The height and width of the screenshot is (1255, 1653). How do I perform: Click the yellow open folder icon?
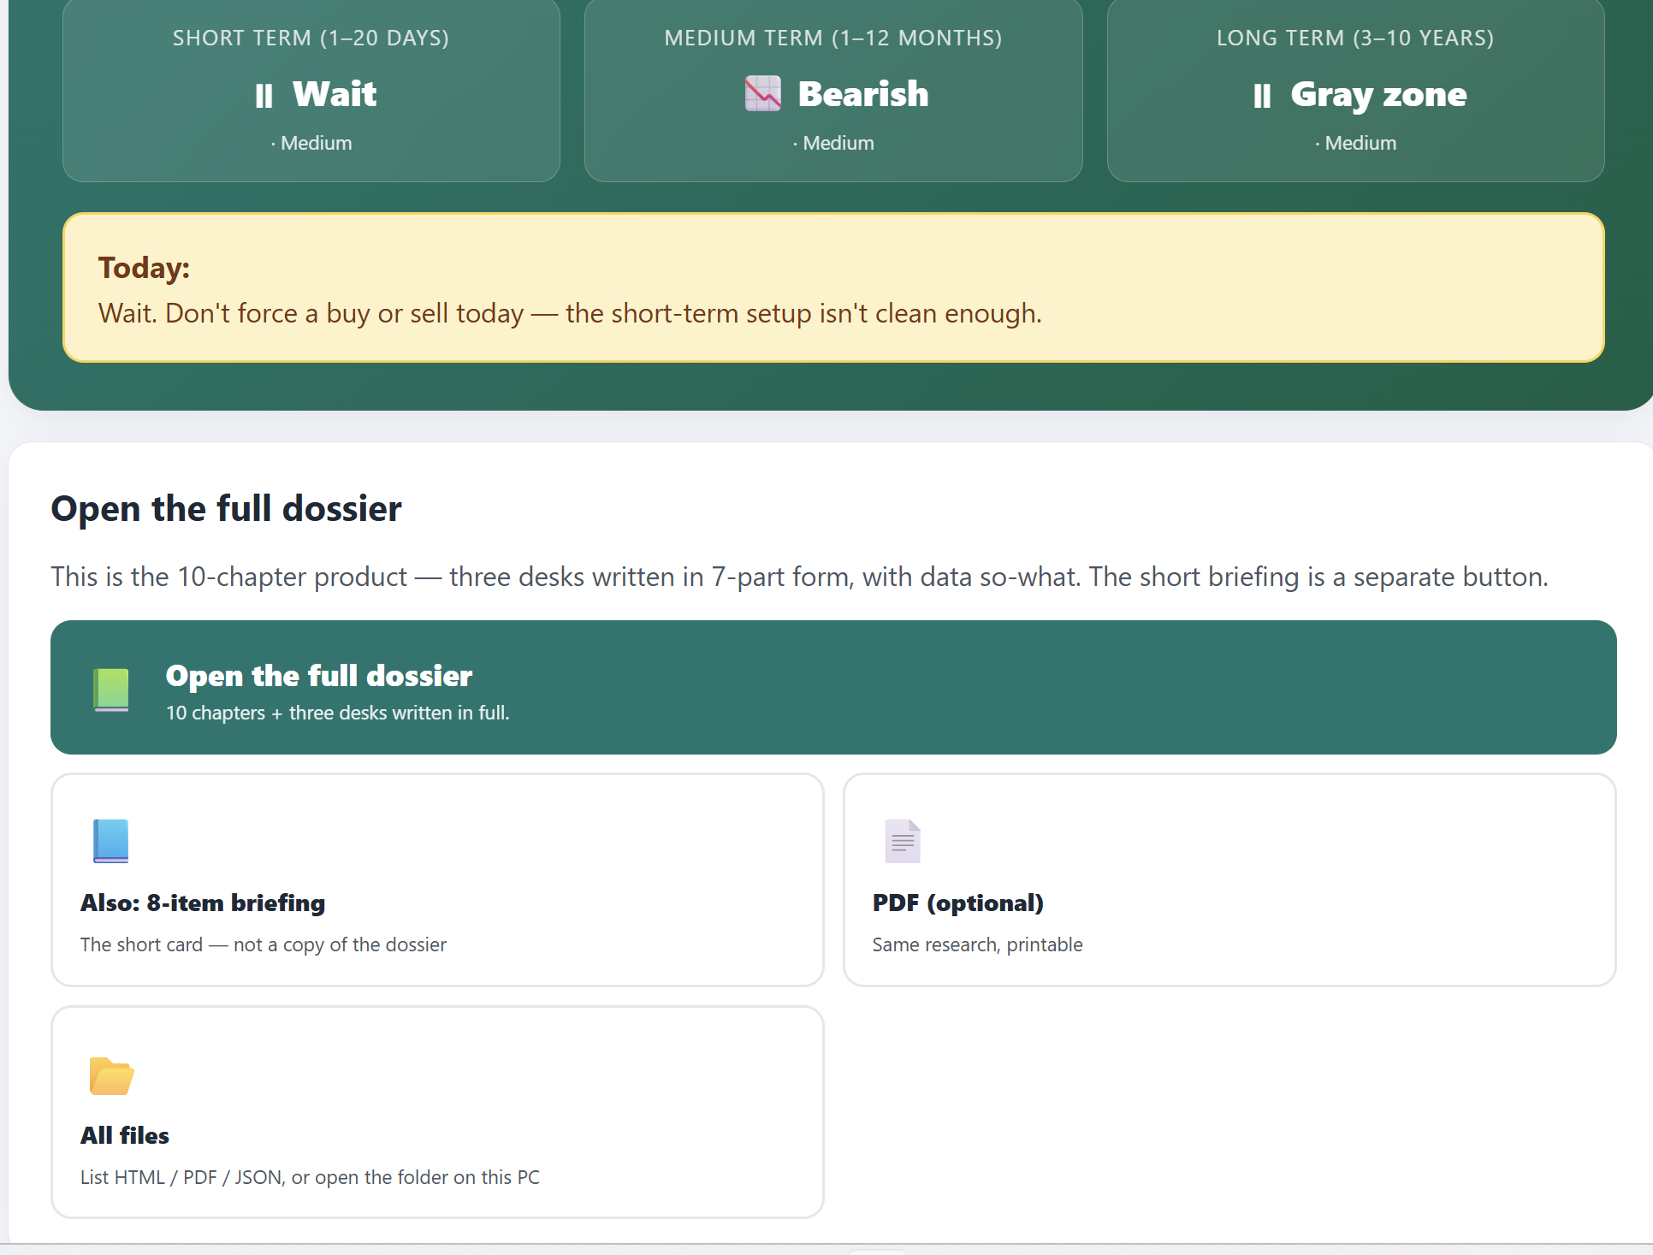click(x=111, y=1076)
